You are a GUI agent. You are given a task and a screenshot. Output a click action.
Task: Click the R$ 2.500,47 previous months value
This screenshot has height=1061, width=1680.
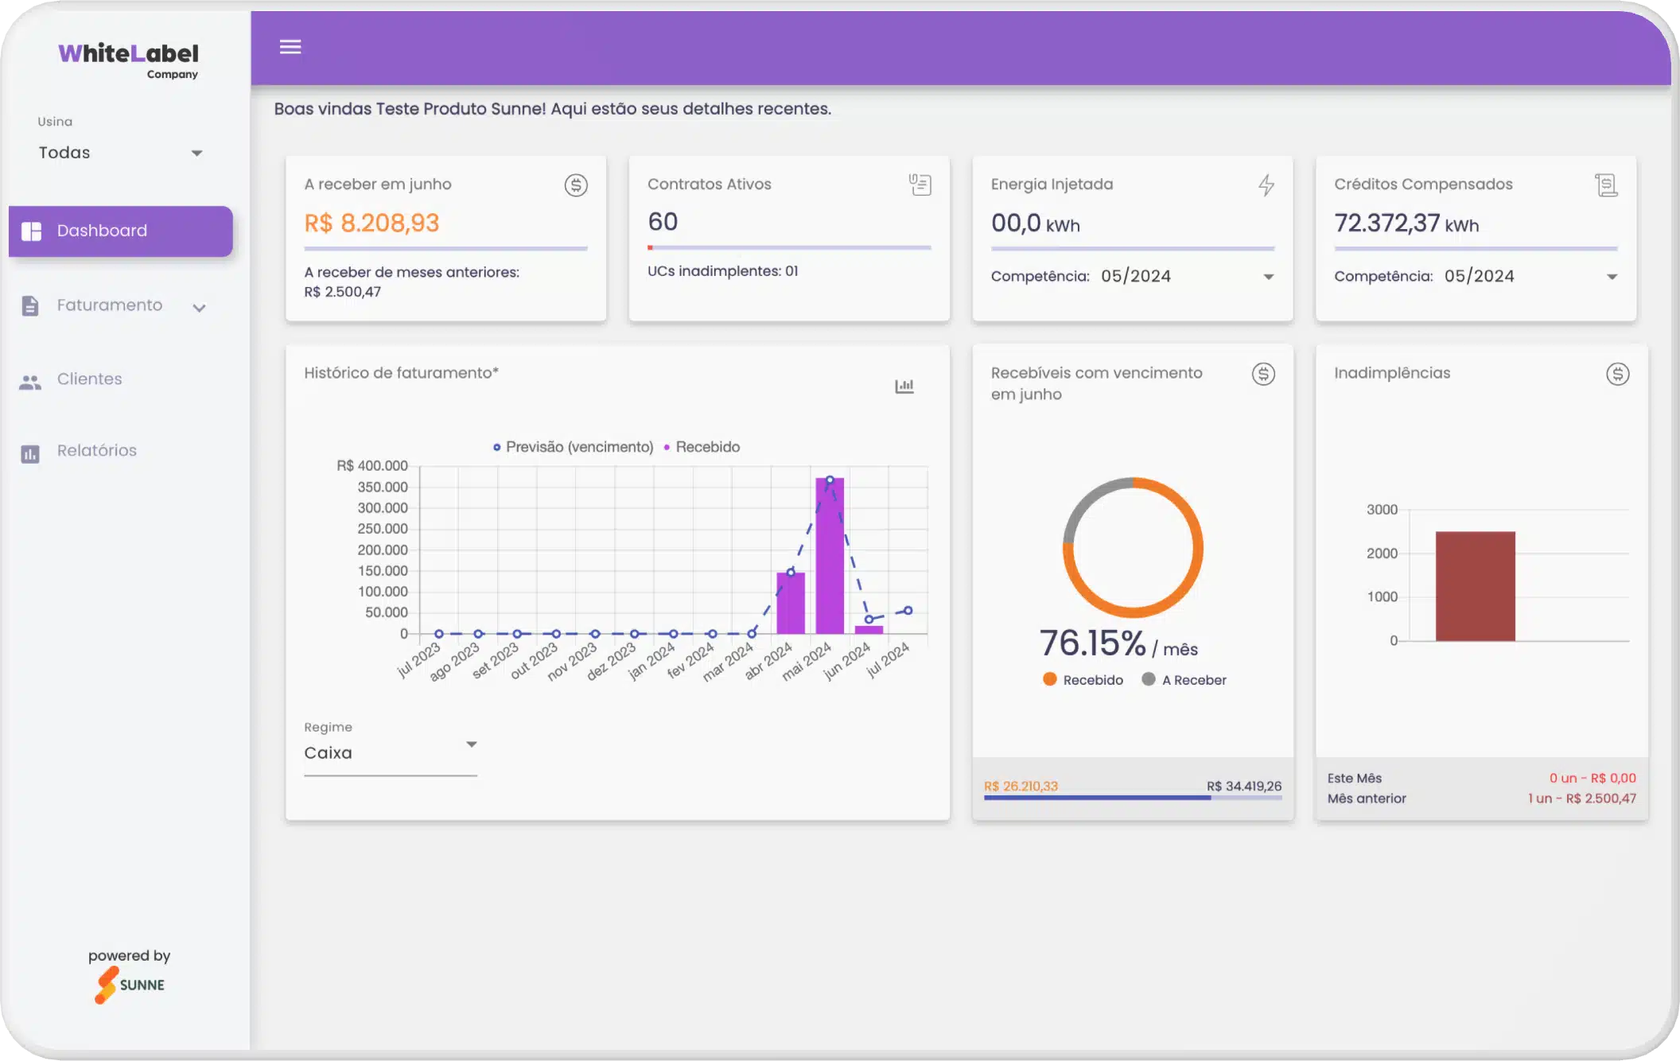pos(343,292)
